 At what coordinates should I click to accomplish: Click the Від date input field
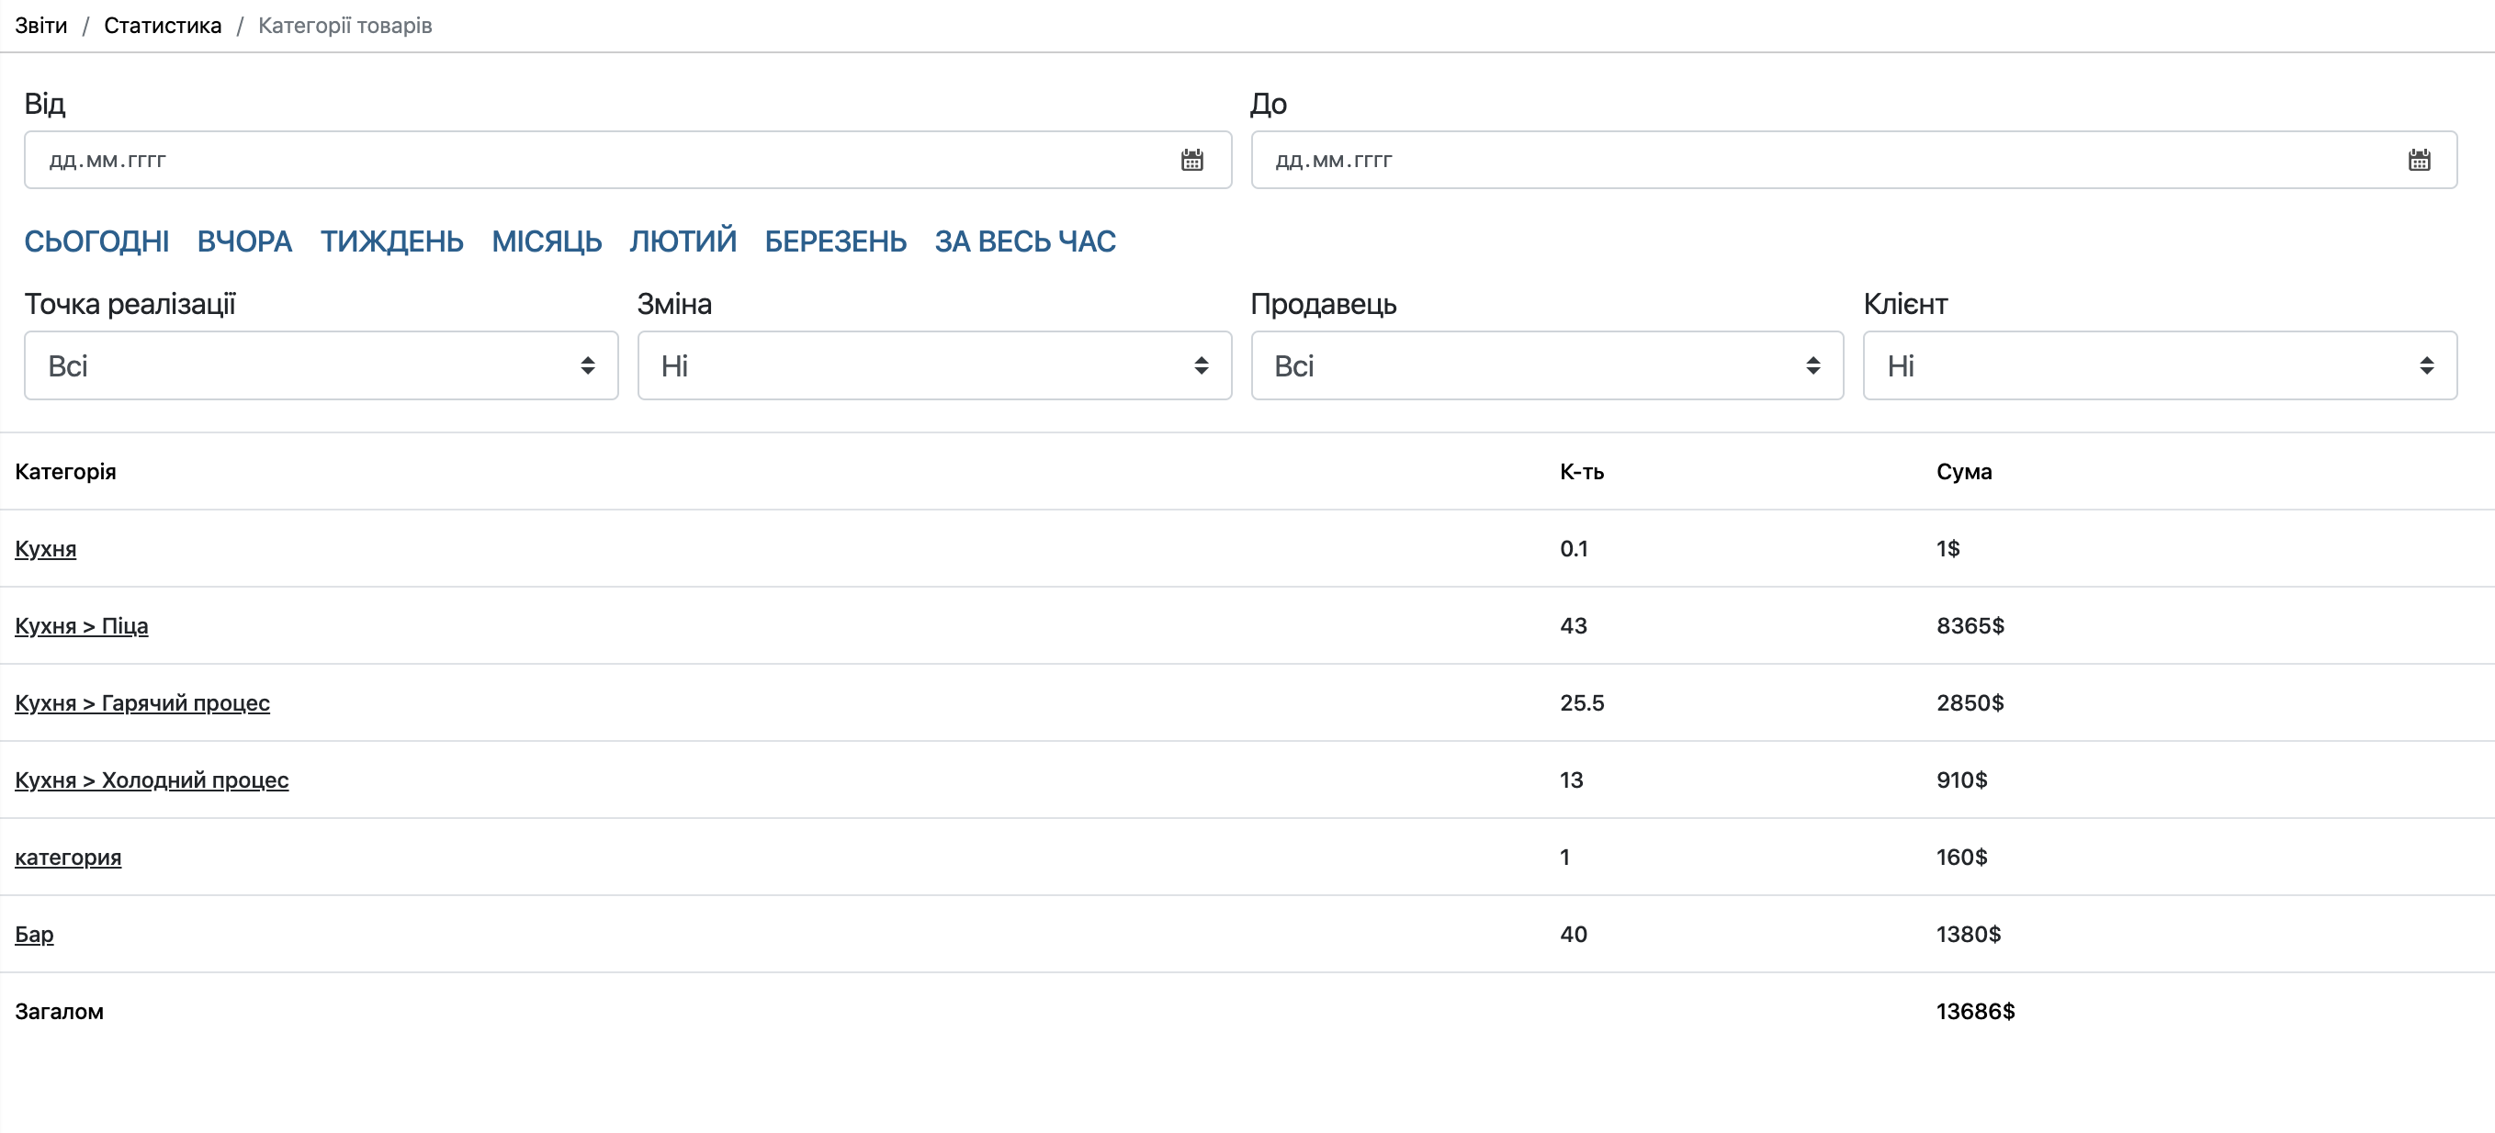(581, 161)
